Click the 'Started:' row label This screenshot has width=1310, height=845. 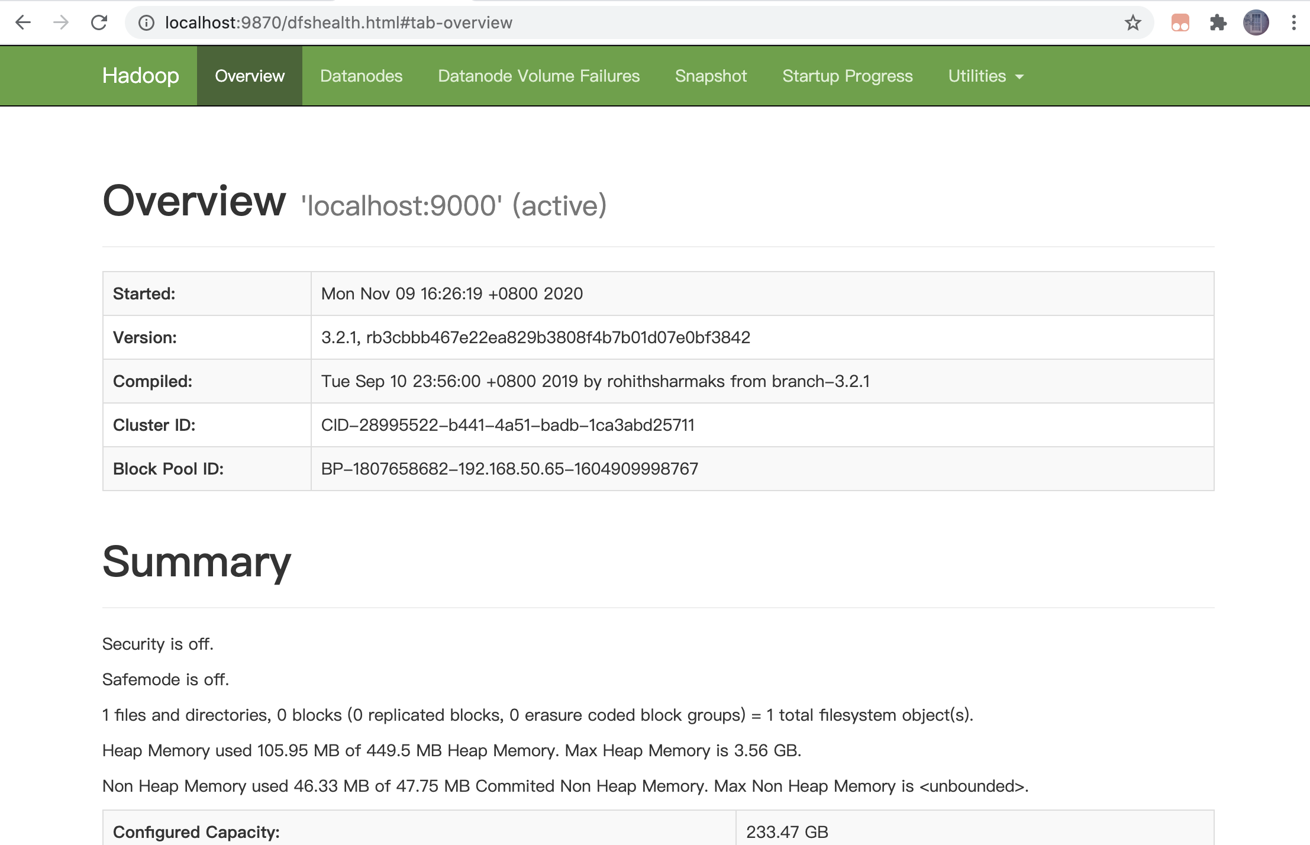[x=144, y=294]
